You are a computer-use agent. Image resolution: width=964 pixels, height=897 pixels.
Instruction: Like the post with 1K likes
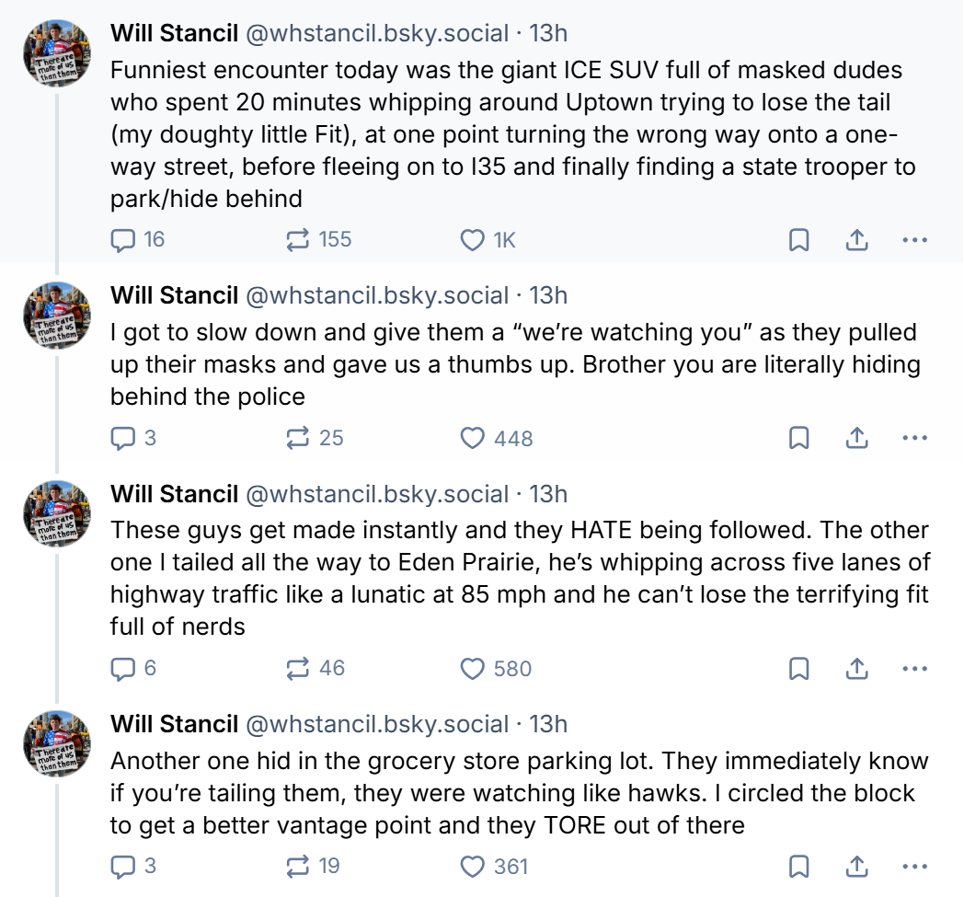472,240
